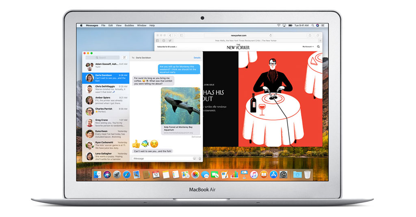Open Finder from the Dock
Screen dimensions: 416x217
click(97, 174)
